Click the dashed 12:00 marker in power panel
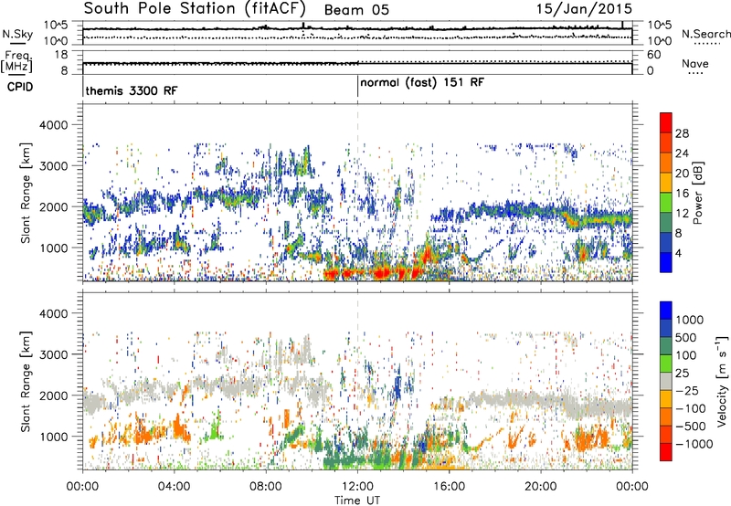Viewport: 731px width, 506px height. (357, 193)
